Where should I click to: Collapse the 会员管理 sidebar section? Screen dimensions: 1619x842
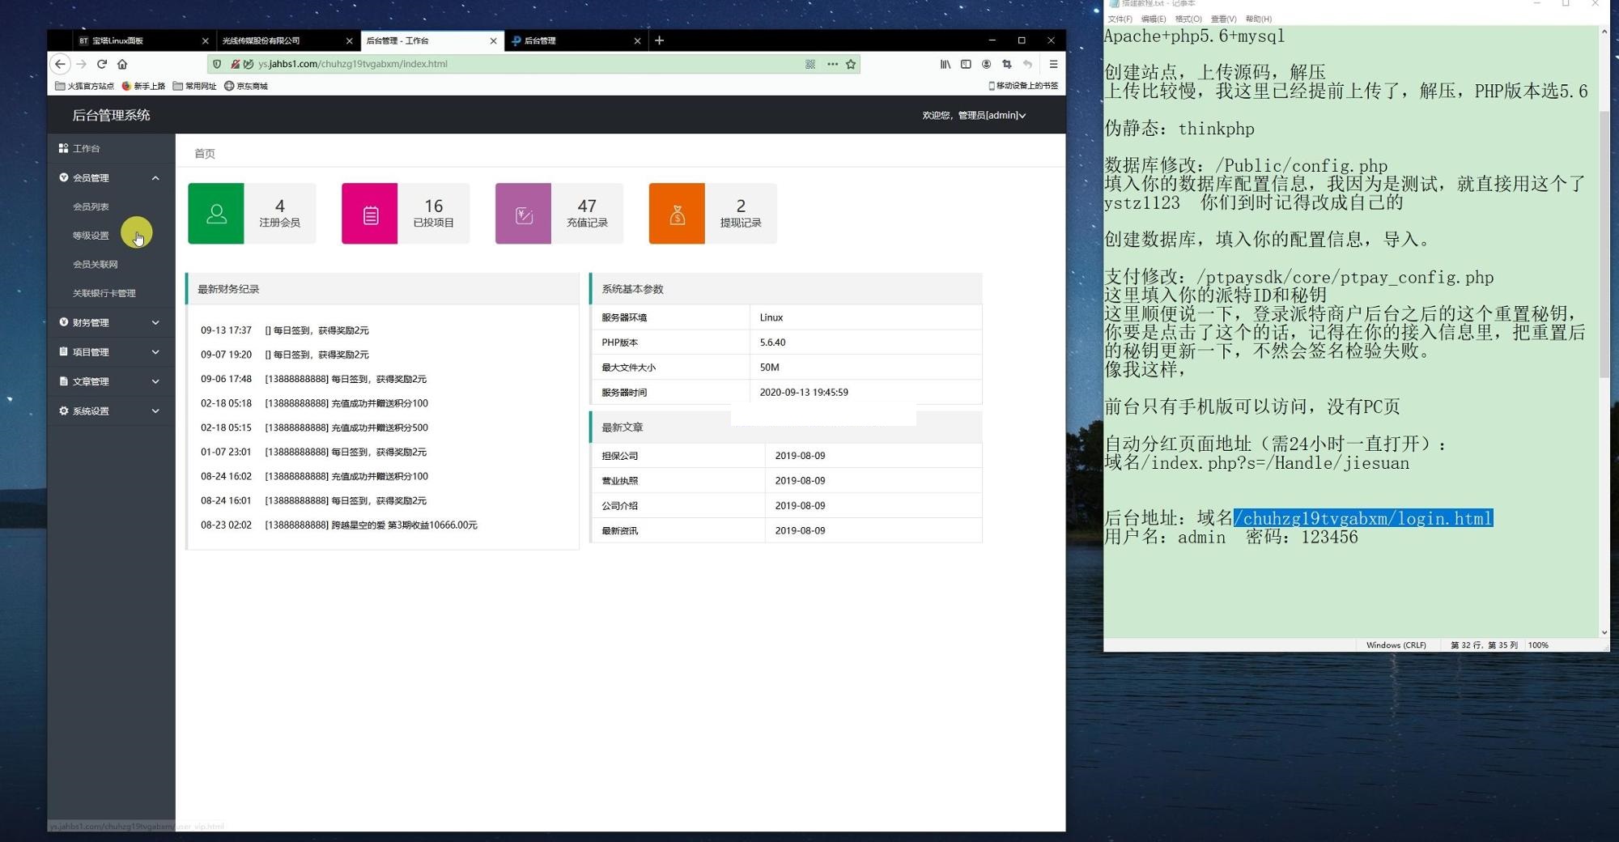[x=155, y=178]
